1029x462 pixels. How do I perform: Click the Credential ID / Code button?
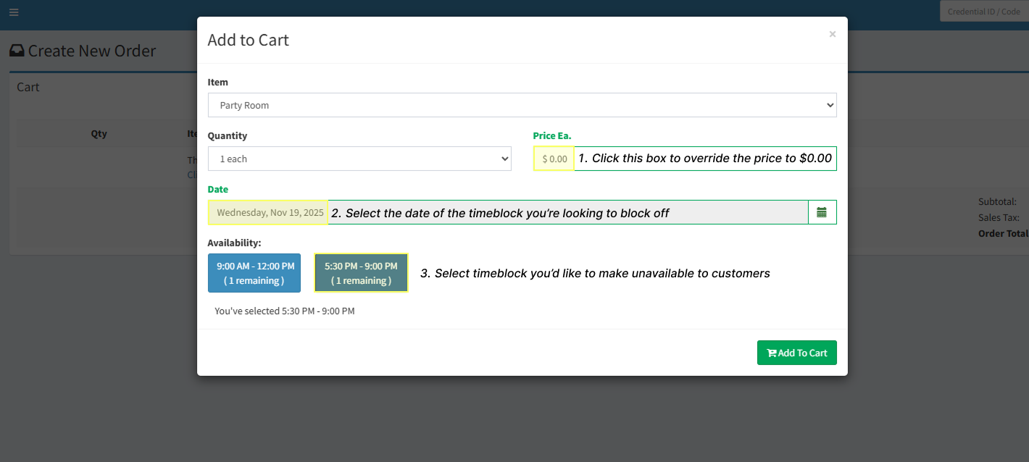pos(983,12)
